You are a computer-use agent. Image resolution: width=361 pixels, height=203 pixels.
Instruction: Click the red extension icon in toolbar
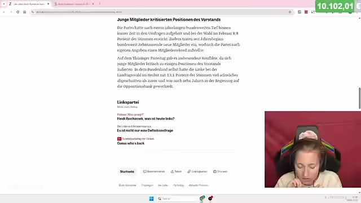[x=306, y=12]
